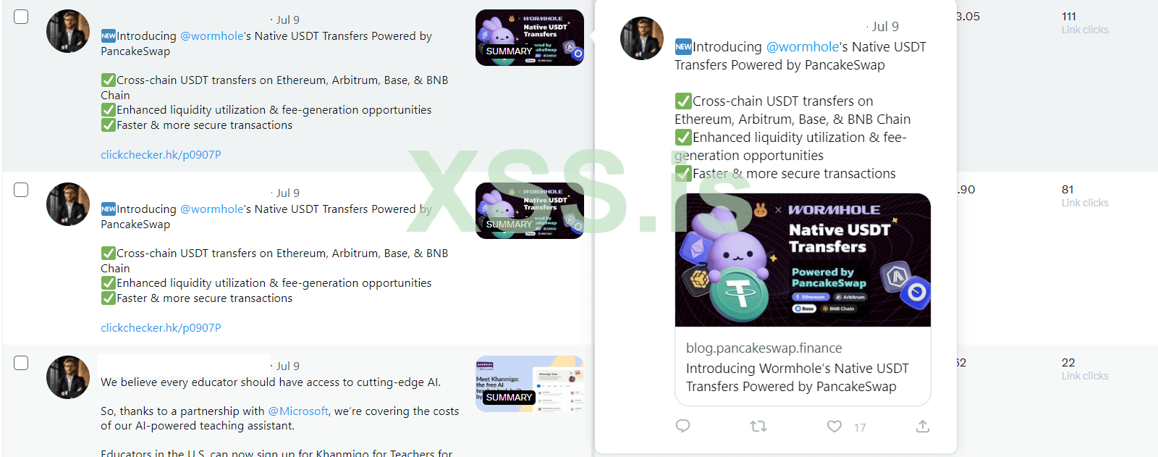The image size is (1158, 457).
Task: Open the second clickchecker.hk/p0907P link
Action: pyautogui.click(x=161, y=327)
